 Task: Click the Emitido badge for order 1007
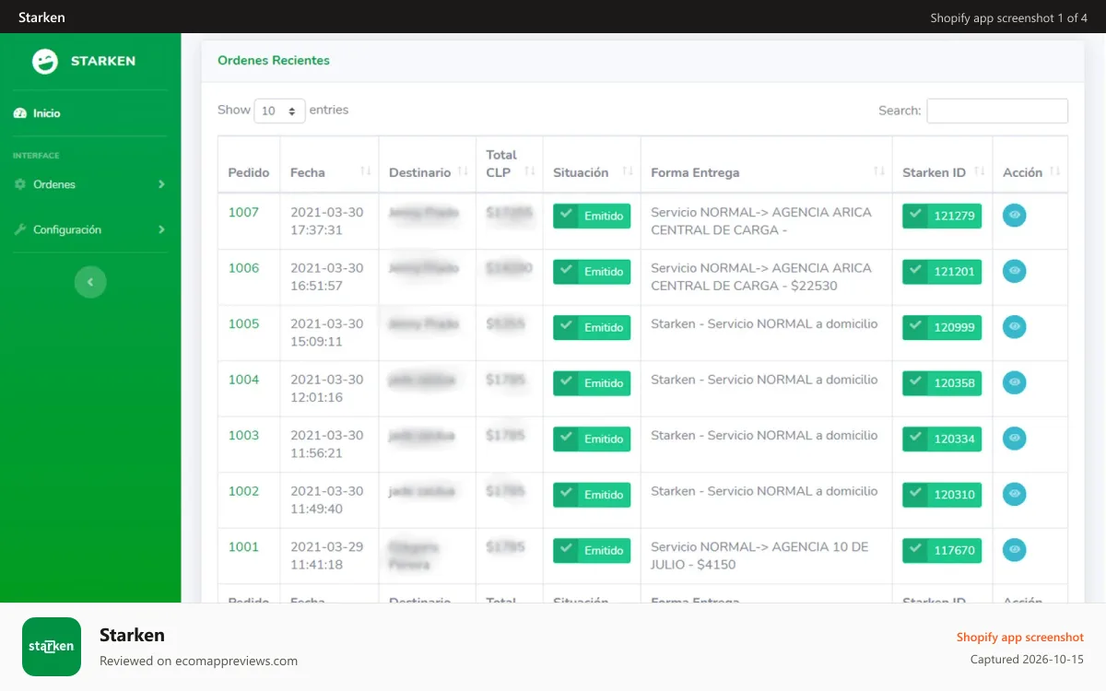[x=592, y=216]
